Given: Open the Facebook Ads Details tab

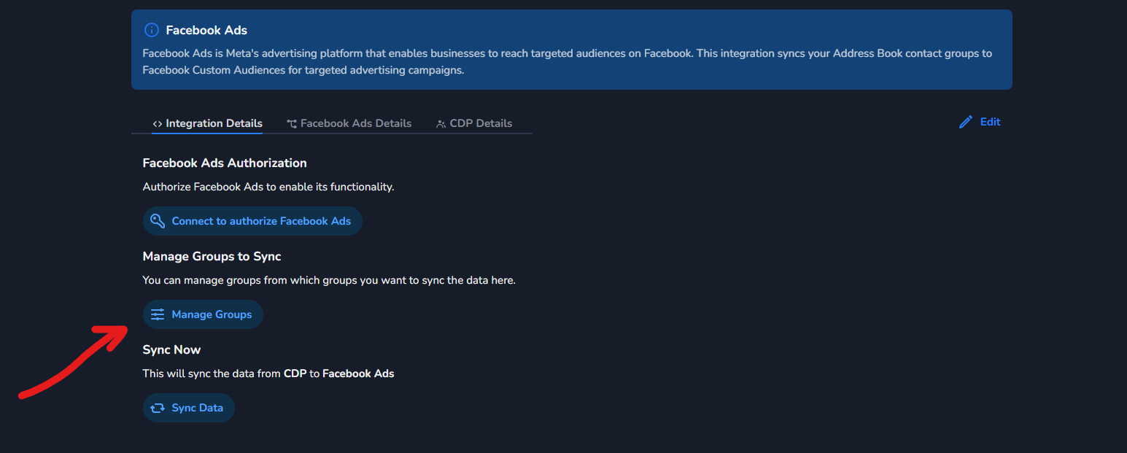Looking at the screenshot, I should 356,123.
